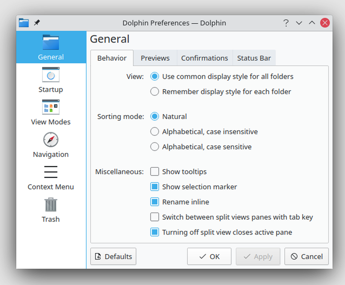Confirm settings with the OK button

click(209, 256)
